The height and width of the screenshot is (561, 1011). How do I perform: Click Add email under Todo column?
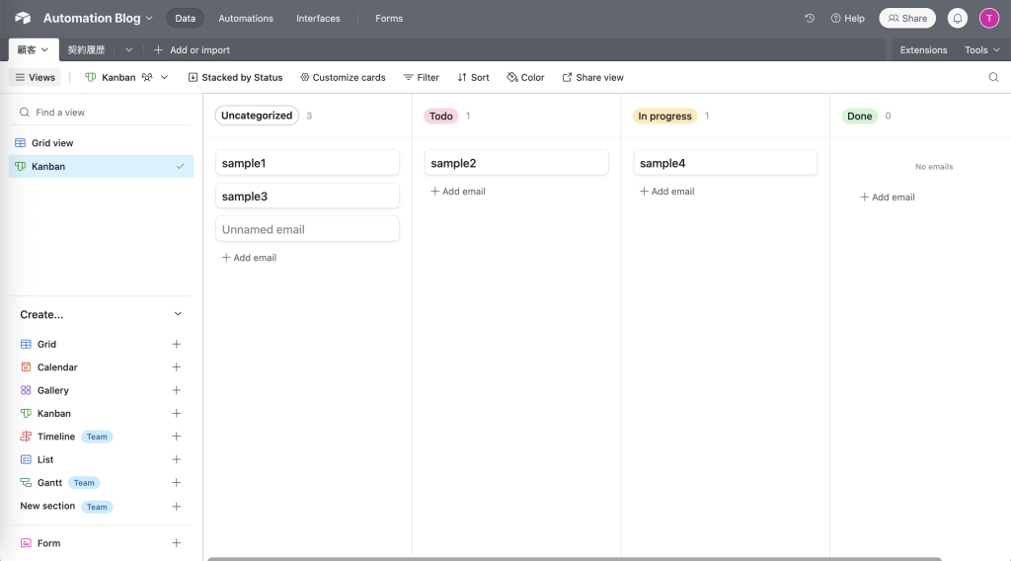tap(458, 192)
